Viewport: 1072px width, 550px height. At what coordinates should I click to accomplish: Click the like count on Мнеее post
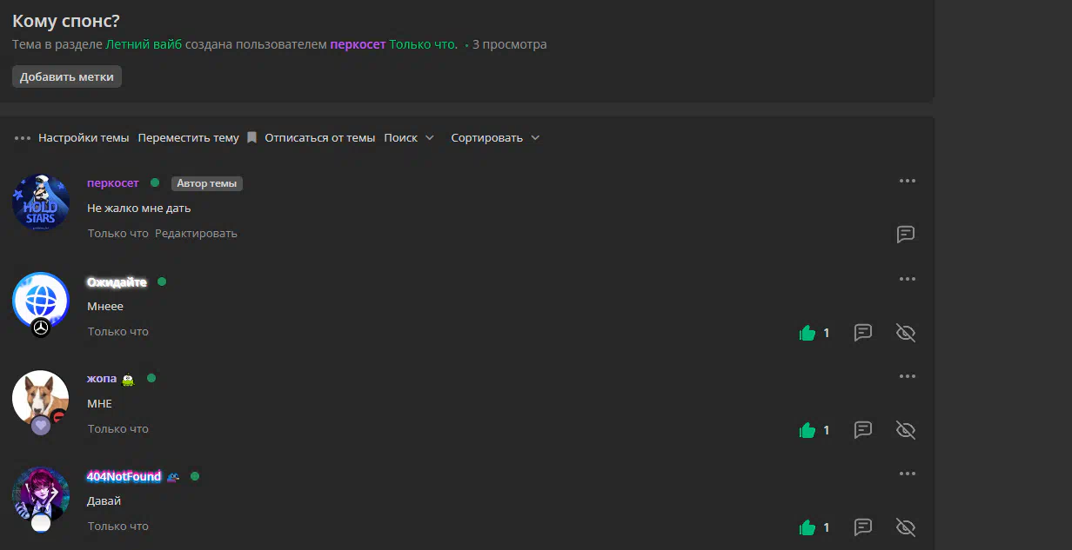tap(827, 333)
